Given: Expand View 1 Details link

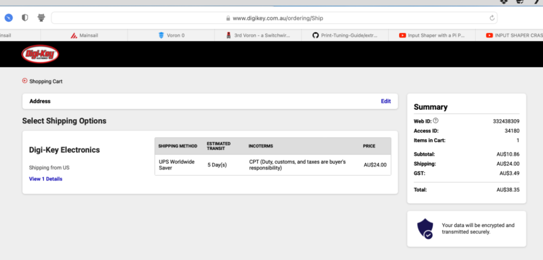Looking at the screenshot, I should 46,179.
